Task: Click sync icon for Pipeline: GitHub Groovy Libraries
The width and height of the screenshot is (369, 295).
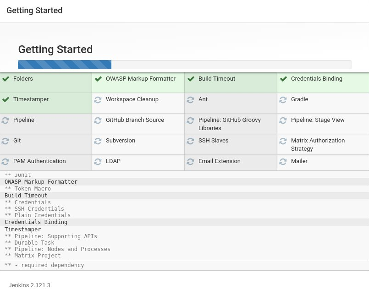Action: point(190,120)
